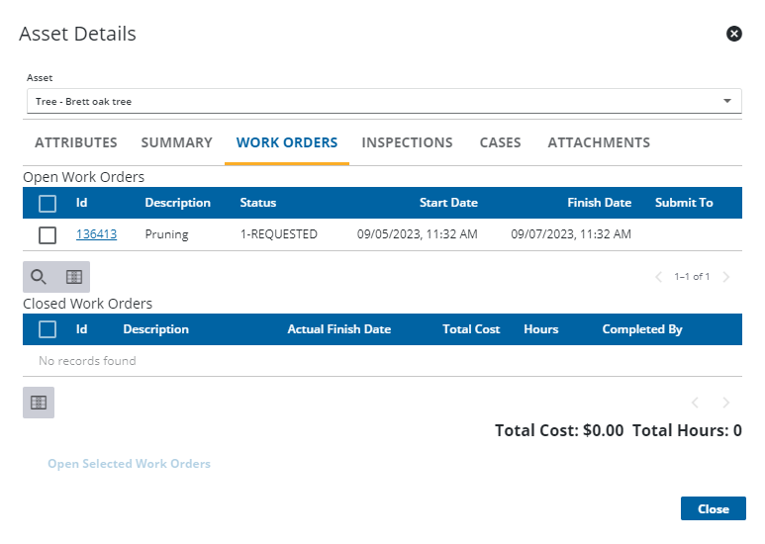The width and height of the screenshot is (765, 544).
Task: Click next page arrow for Closed Work Orders
Action: tap(726, 403)
